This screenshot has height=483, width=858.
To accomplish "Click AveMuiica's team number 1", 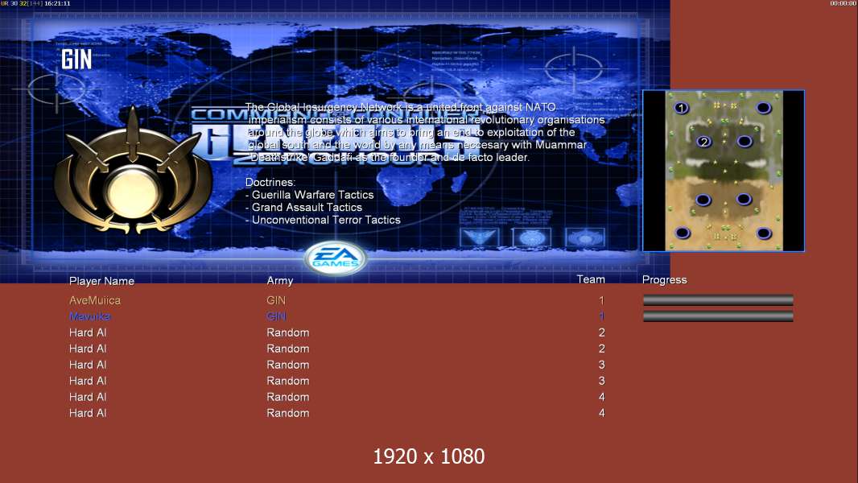I will click(x=601, y=300).
